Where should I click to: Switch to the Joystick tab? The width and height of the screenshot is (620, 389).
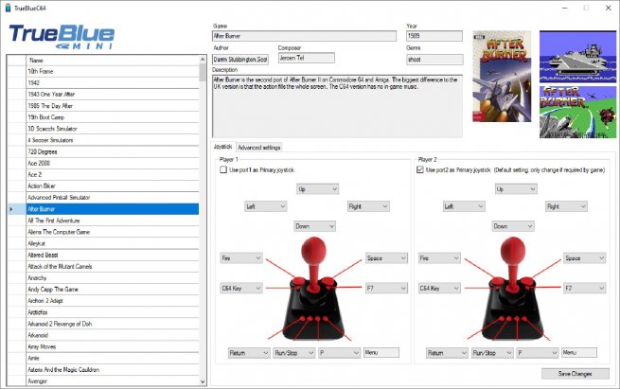coord(223,147)
